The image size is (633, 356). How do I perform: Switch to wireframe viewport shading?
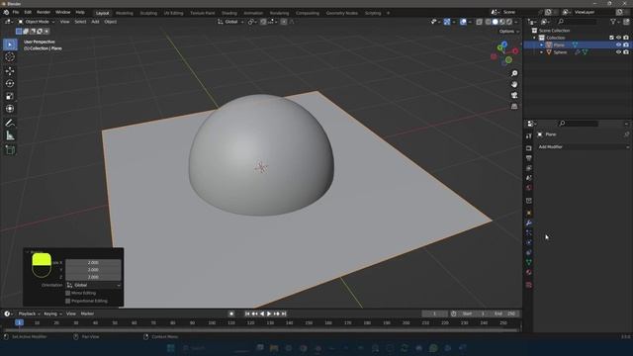click(488, 22)
